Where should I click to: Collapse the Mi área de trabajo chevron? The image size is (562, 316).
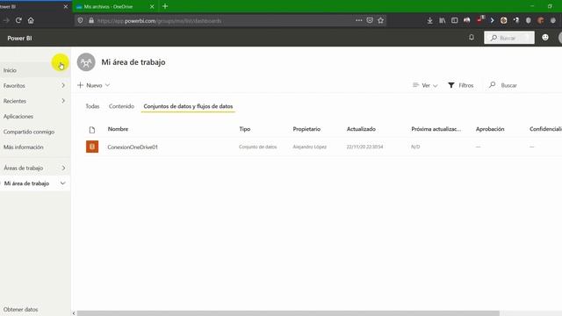click(x=62, y=183)
